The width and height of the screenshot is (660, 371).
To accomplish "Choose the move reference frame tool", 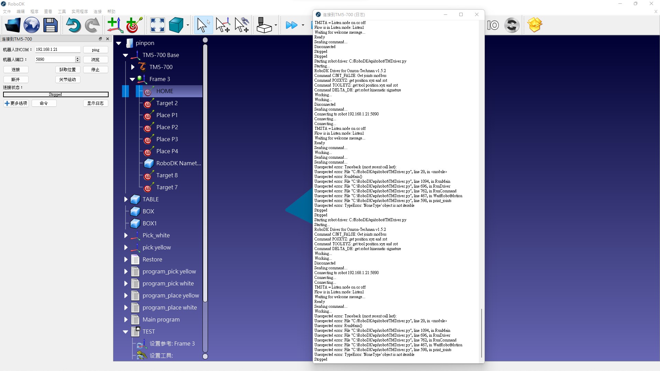I will [x=223, y=25].
